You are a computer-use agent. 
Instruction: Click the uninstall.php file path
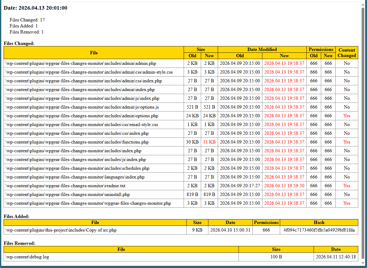[68, 194]
